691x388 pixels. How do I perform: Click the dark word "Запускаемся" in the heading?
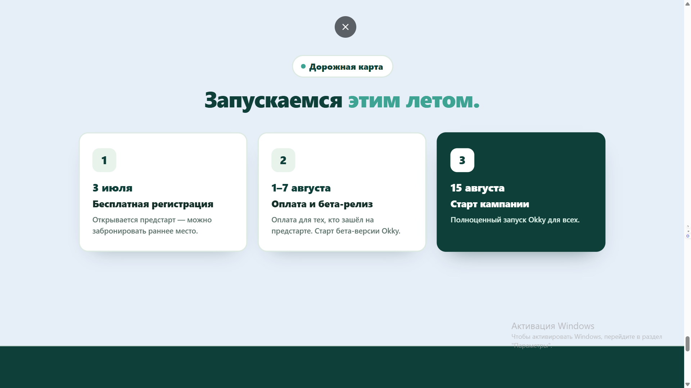click(x=274, y=100)
